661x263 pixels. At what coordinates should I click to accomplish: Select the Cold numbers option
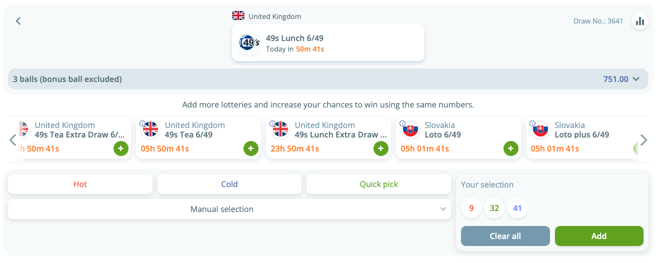229,184
